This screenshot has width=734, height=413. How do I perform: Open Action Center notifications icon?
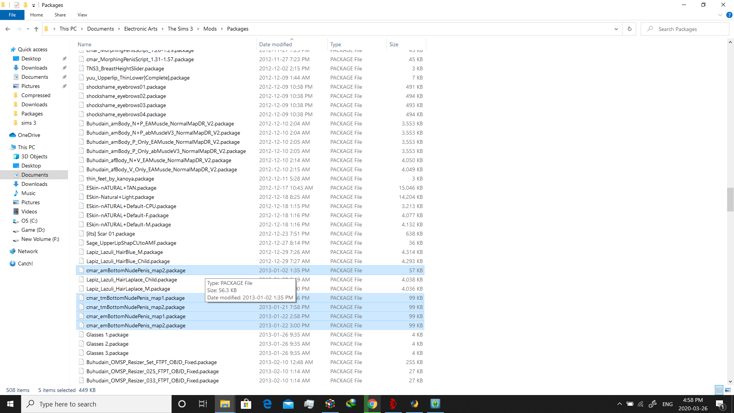720,404
